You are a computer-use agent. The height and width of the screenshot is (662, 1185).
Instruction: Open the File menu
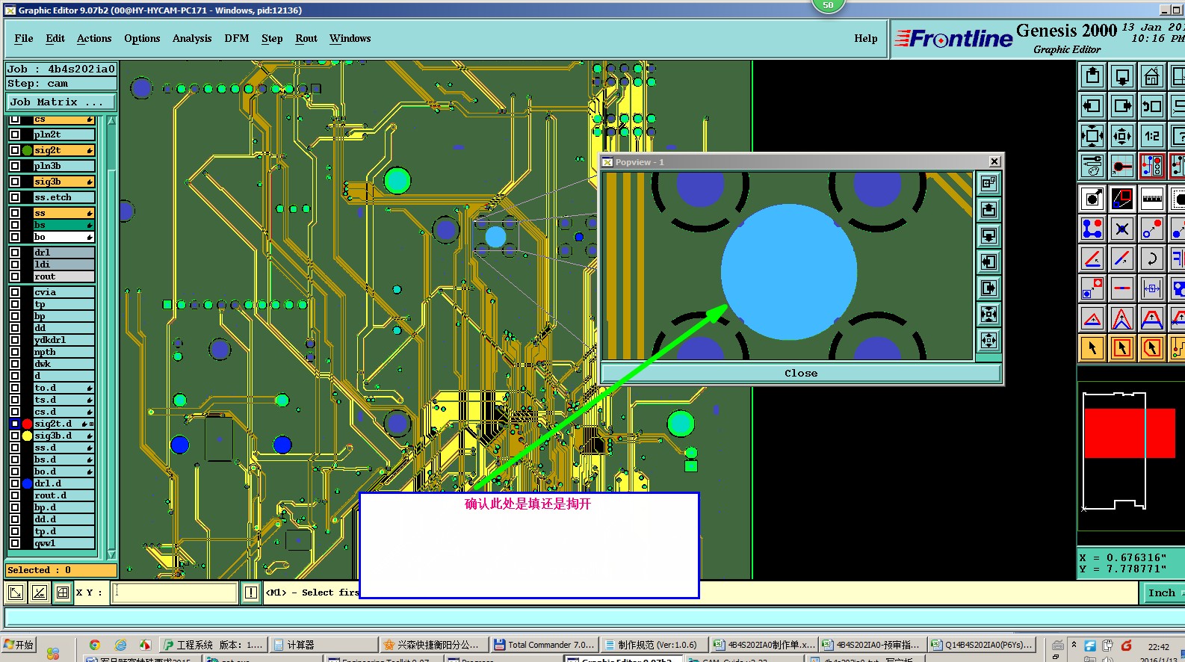pos(24,39)
